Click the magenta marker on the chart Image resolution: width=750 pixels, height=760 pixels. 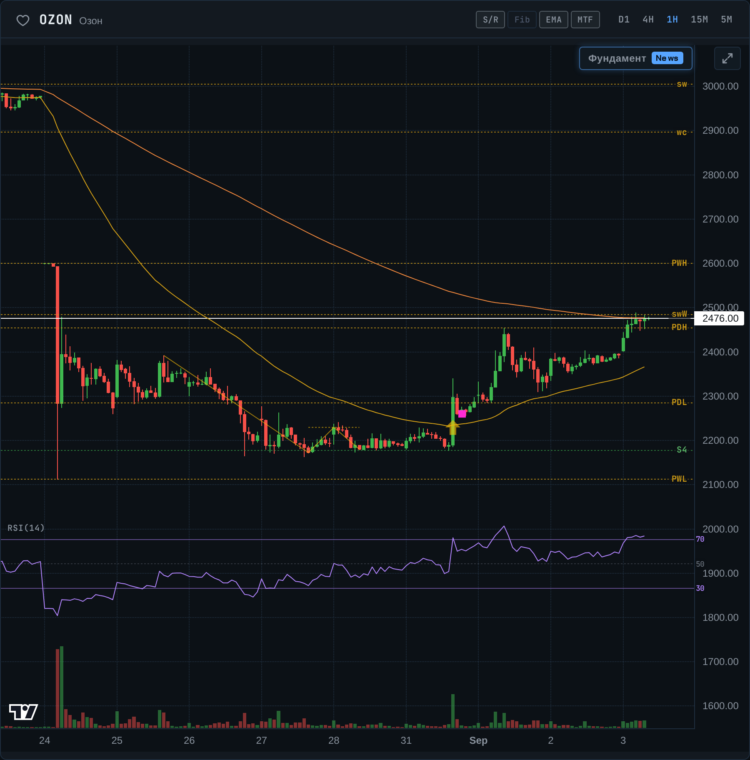coord(462,413)
